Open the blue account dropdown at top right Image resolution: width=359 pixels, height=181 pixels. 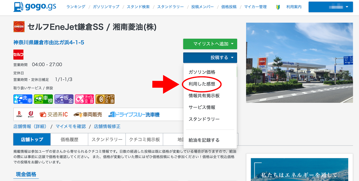point(331,7)
